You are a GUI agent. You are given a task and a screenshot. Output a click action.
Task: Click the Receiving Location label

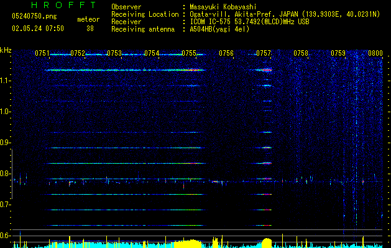pyautogui.click(x=145, y=14)
